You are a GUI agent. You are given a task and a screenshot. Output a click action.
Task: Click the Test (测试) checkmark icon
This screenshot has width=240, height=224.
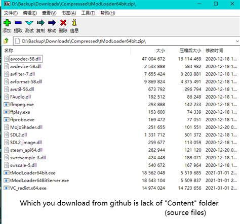click(29, 23)
